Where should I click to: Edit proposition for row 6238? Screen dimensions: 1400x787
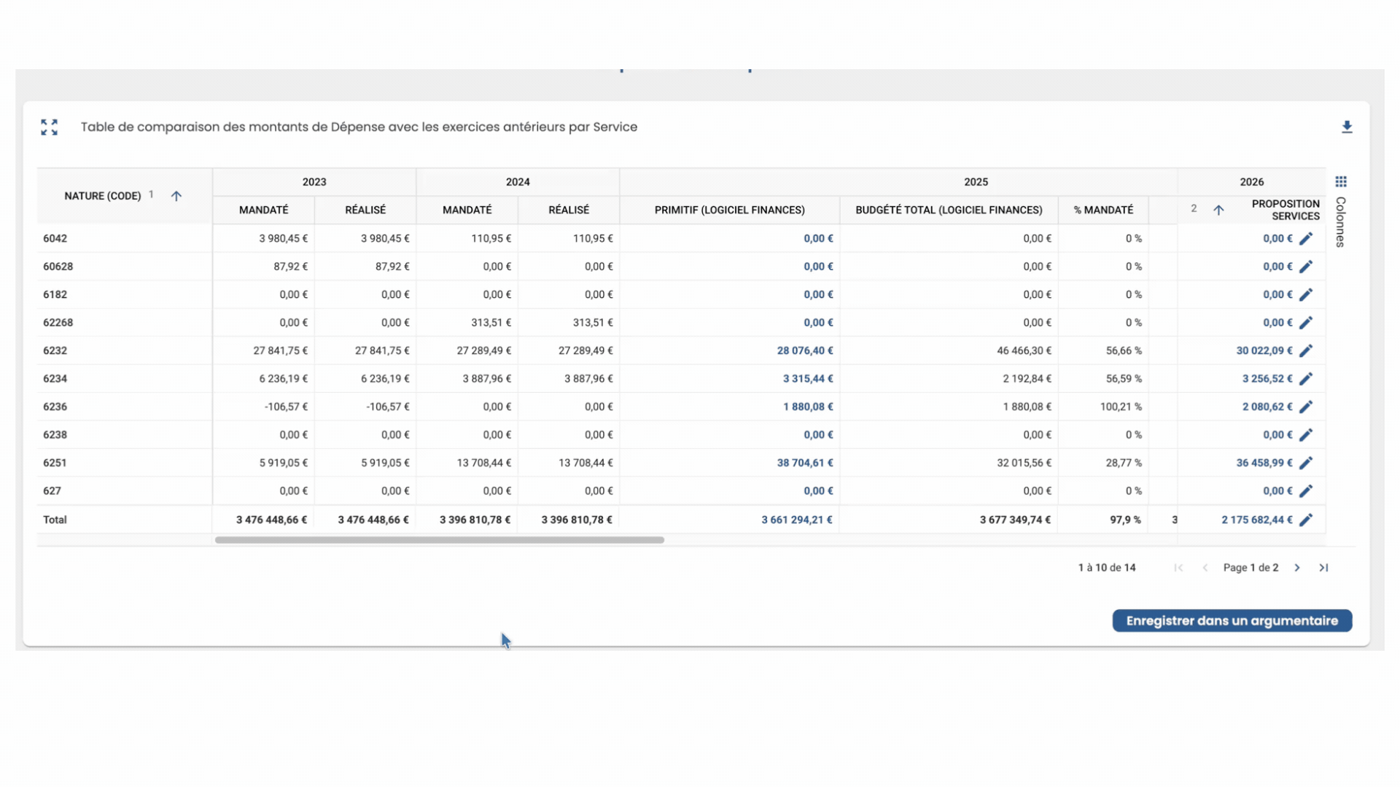point(1306,435)
